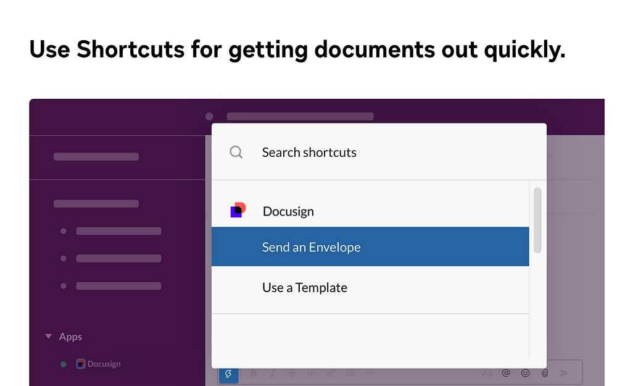Viewport: 617px width, 386px height.
Task: Toggle the Aa formatting toolbar
Action: pos(487,373)
